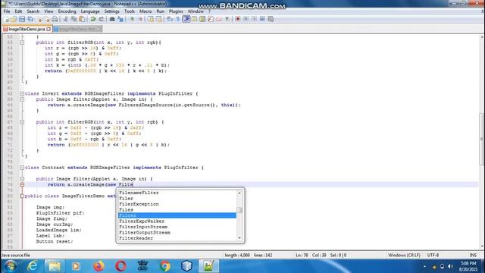
Task: Click the Open file toolbar icon
Action: 14,19
